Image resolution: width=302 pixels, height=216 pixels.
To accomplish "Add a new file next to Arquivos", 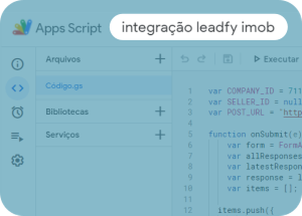I will (x=160, y=59).
